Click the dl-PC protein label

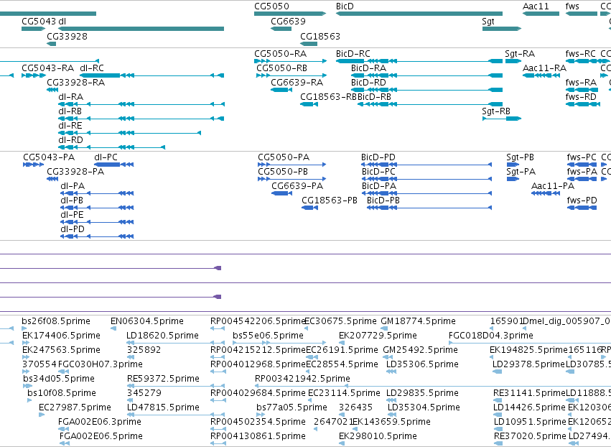pyautogui.click(x=106, y=157)
